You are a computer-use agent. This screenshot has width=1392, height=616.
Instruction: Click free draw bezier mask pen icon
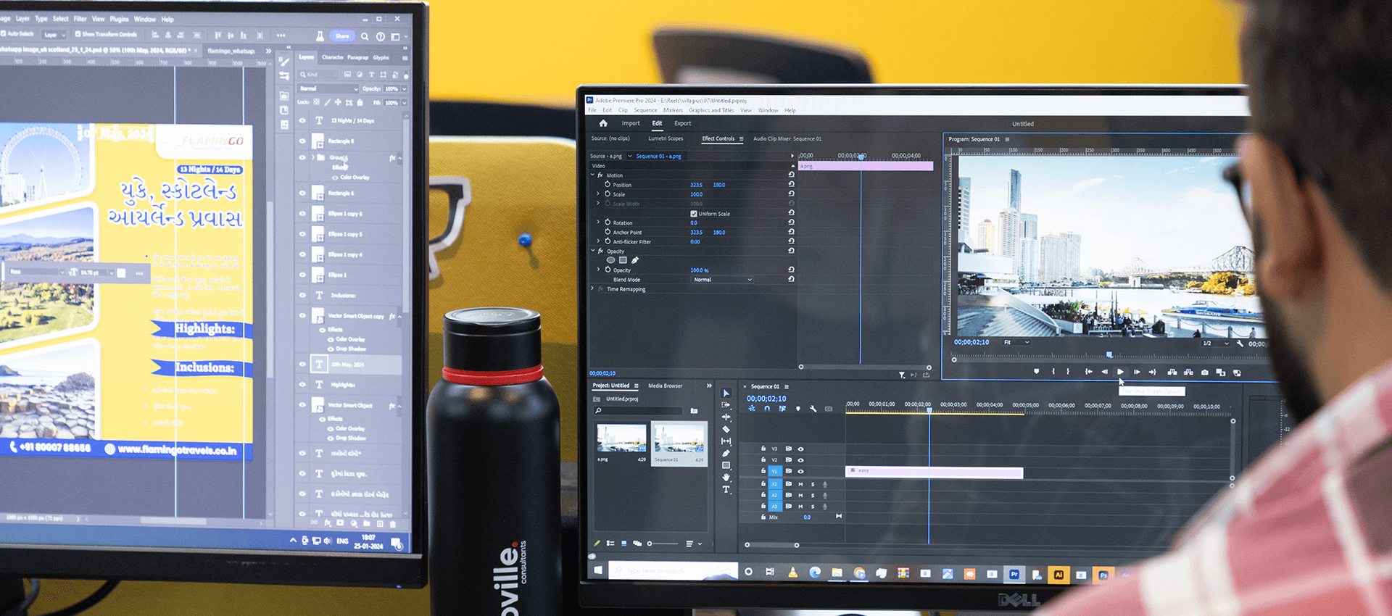tap(635, 260)
